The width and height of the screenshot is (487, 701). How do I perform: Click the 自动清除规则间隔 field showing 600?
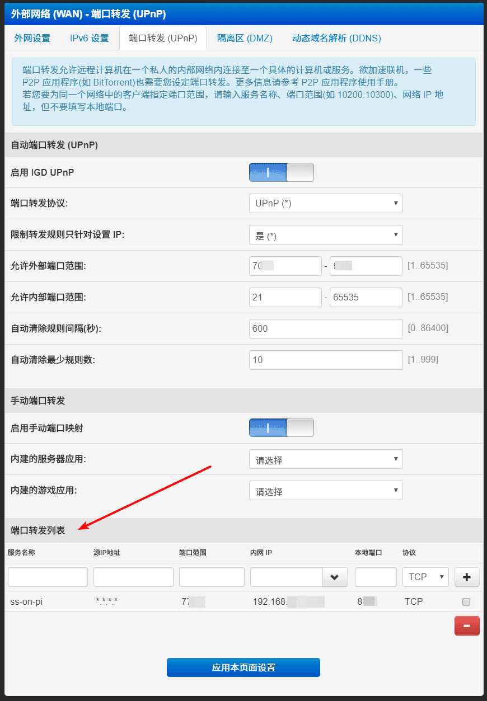(x=326, y=328)
